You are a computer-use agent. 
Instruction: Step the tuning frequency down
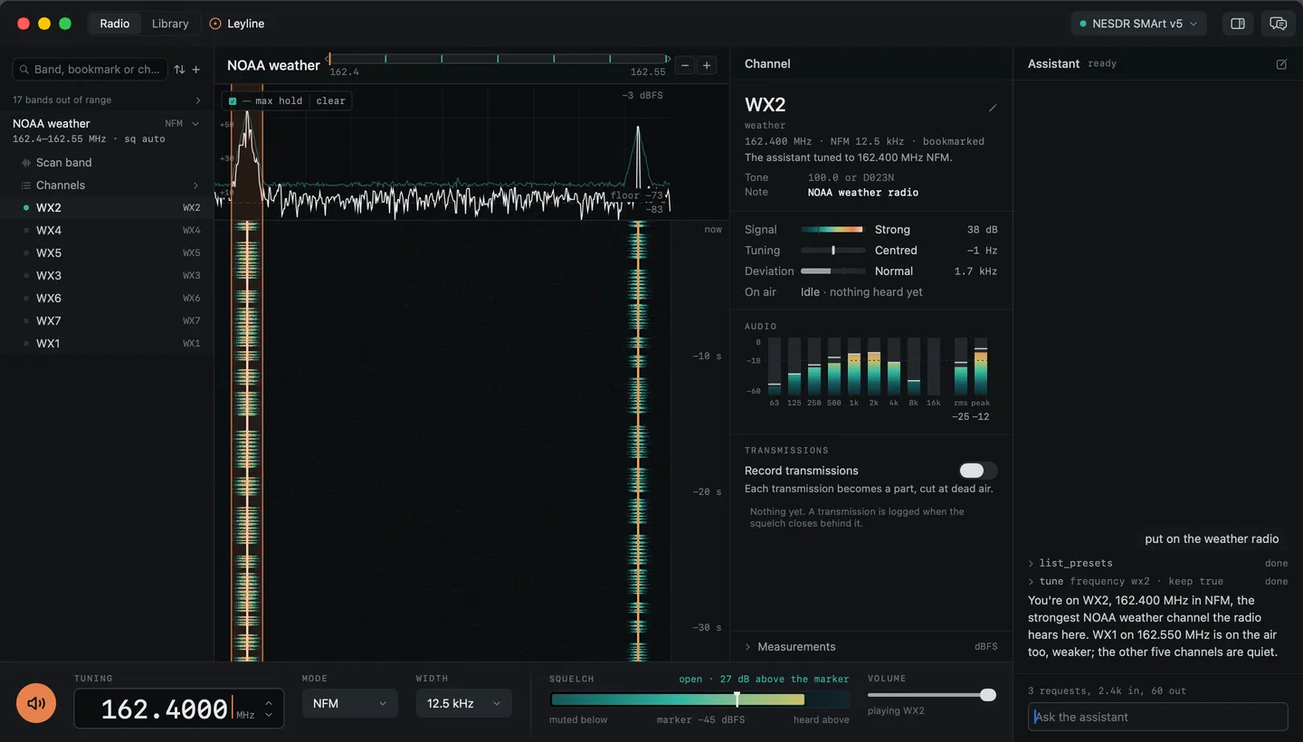tap(269, 715)
